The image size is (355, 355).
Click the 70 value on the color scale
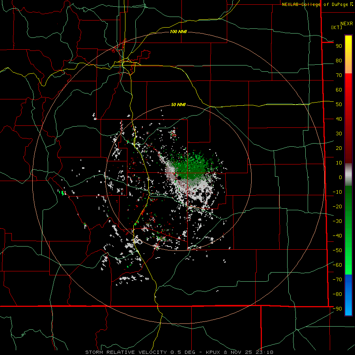(x=339, y=75)
